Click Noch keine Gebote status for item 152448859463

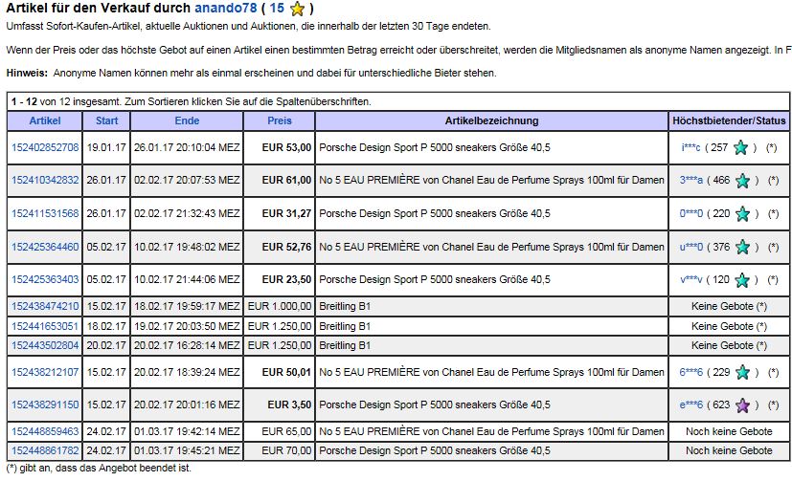coord(729,431)
